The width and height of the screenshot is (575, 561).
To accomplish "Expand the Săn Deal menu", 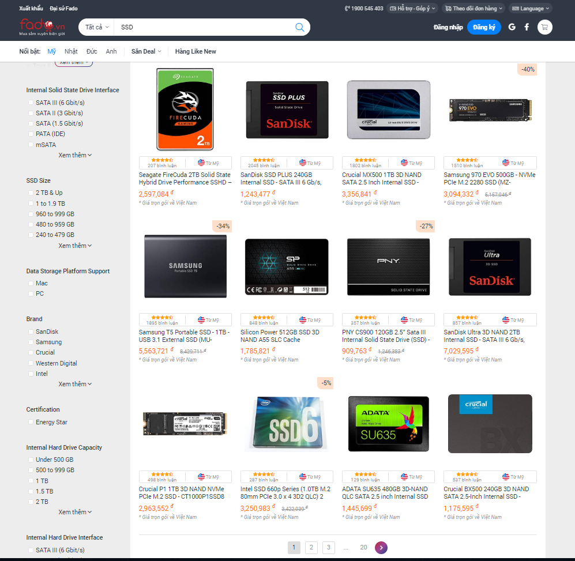I will coord(146,51).
